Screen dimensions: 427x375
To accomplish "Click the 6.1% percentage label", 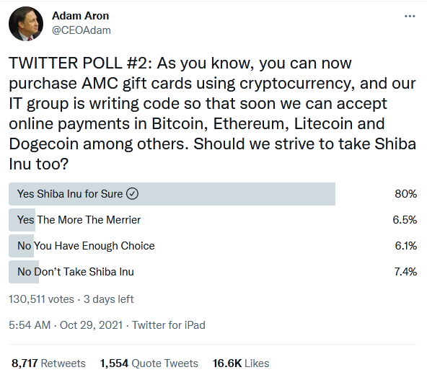I will coord(406,246).
